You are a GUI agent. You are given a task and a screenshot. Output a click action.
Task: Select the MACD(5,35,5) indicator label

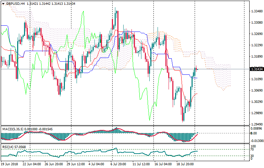[13, 129]
